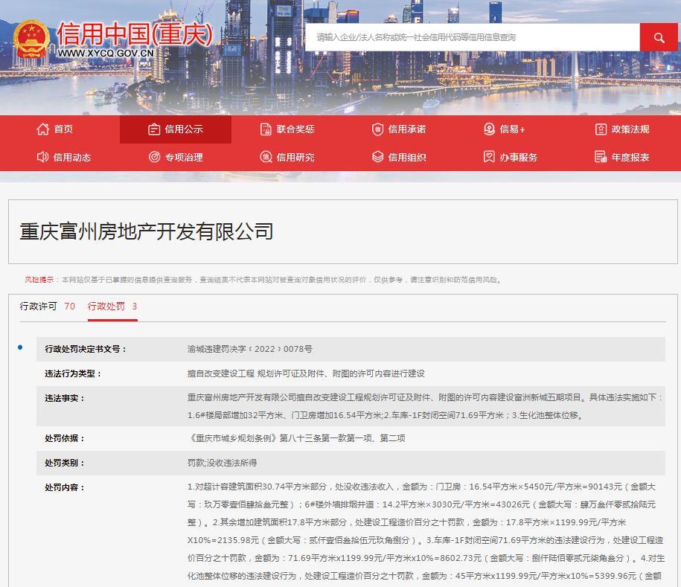Click the 违法行为类型 label
The image size is (681, 587).
pos(72,373)
